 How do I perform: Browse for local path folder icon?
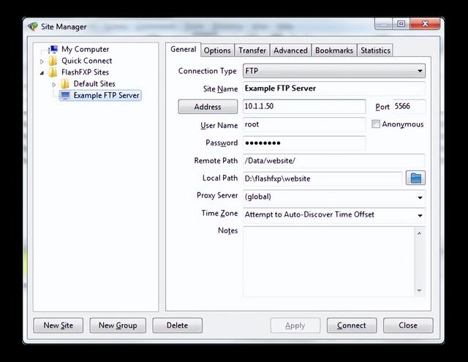[x=416, y=178]
